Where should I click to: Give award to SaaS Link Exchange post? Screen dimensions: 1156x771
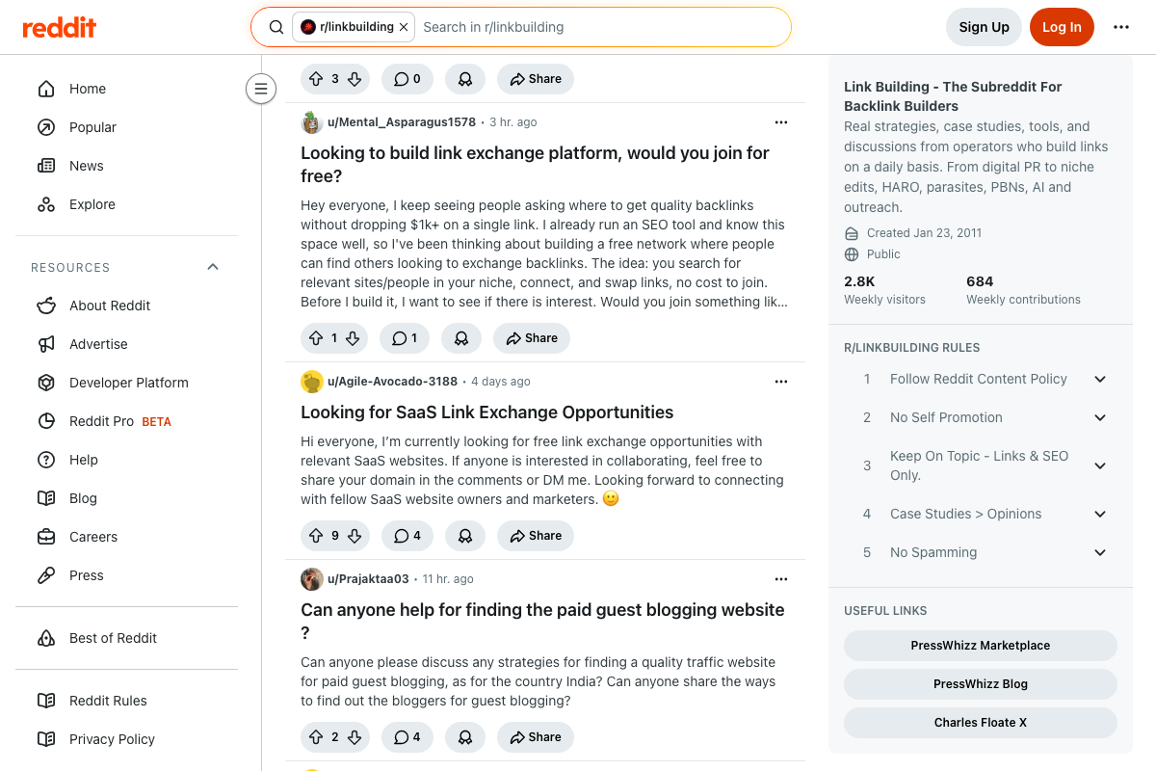[x=465, y=536]
